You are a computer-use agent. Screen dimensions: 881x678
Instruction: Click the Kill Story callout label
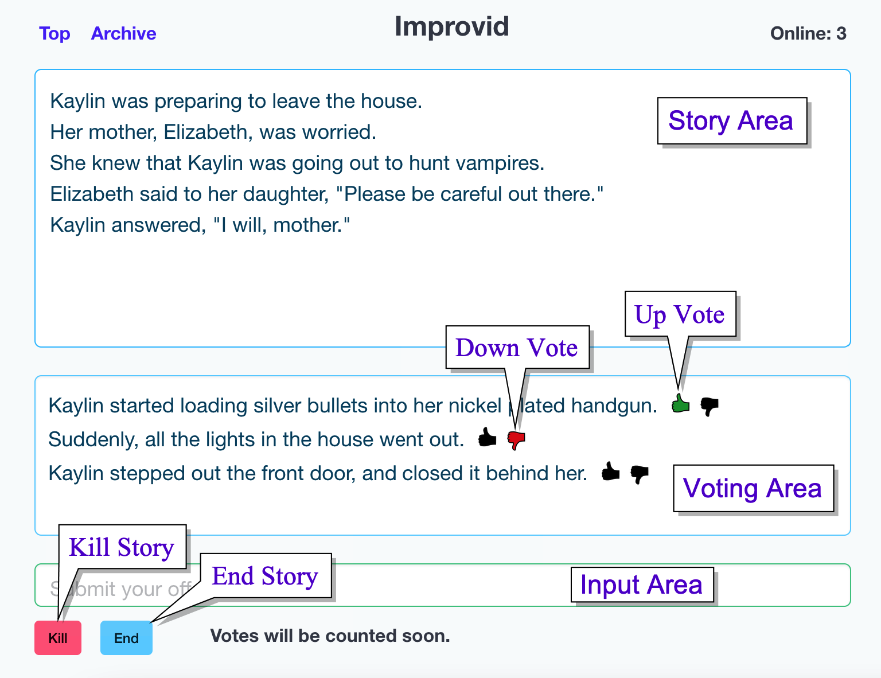click(122, 547)
